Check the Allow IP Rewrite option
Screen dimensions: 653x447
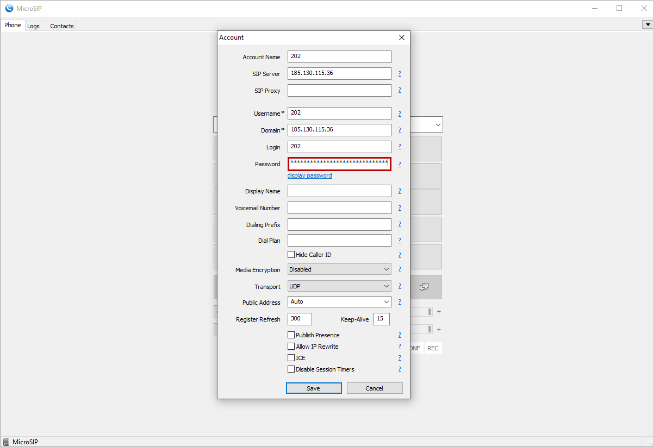click(291, 347)
